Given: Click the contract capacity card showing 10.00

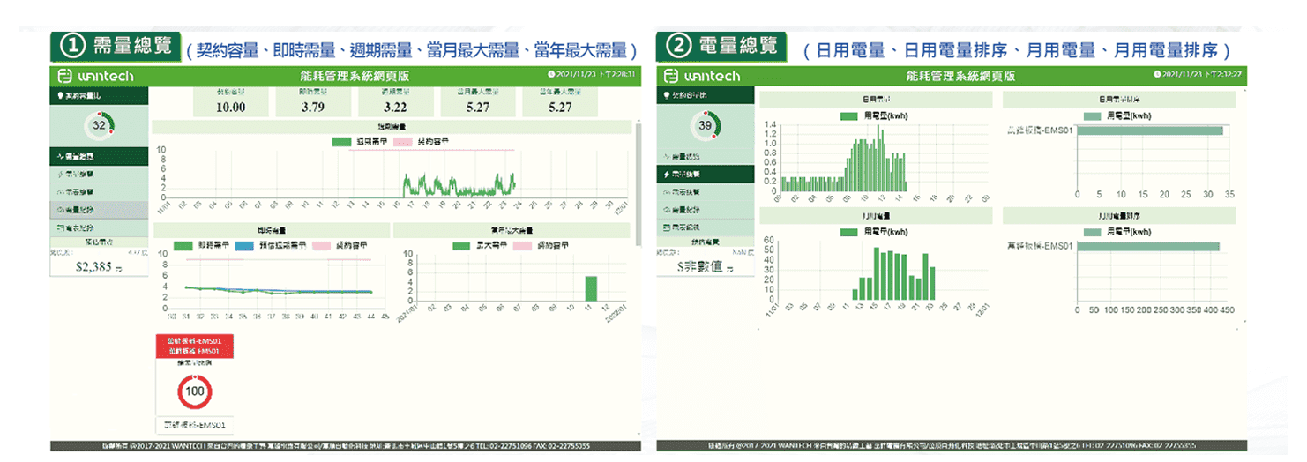Looking at the screenshot, I should coord(230,102).
